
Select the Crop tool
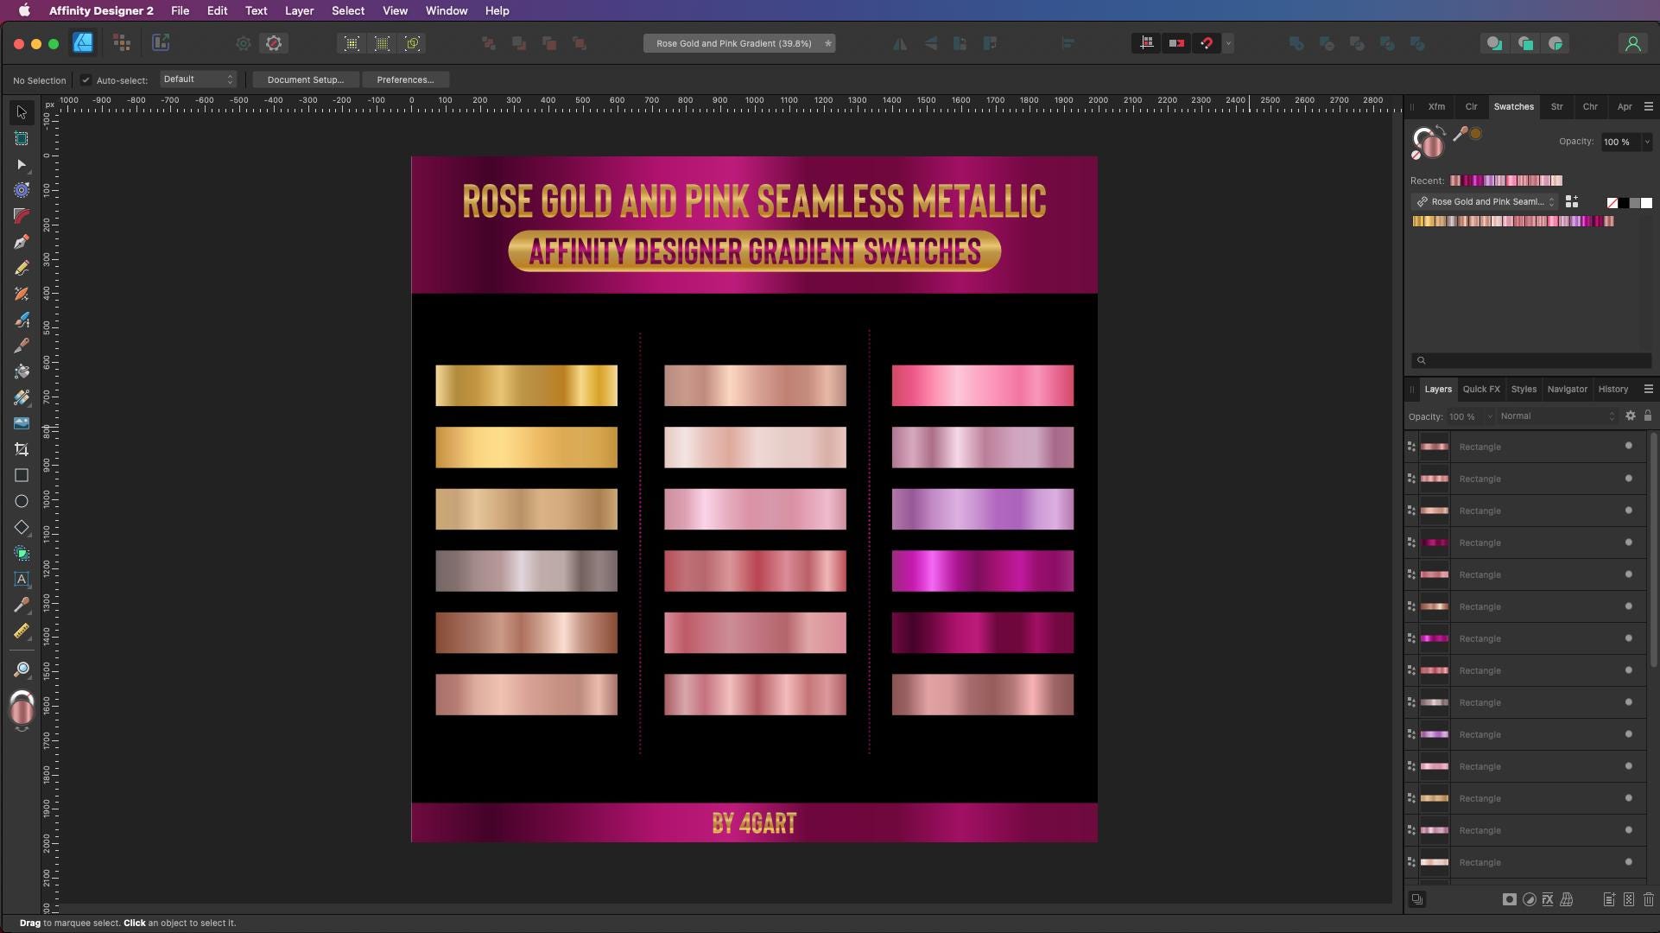pyautogui.click(x=22, y=449)
